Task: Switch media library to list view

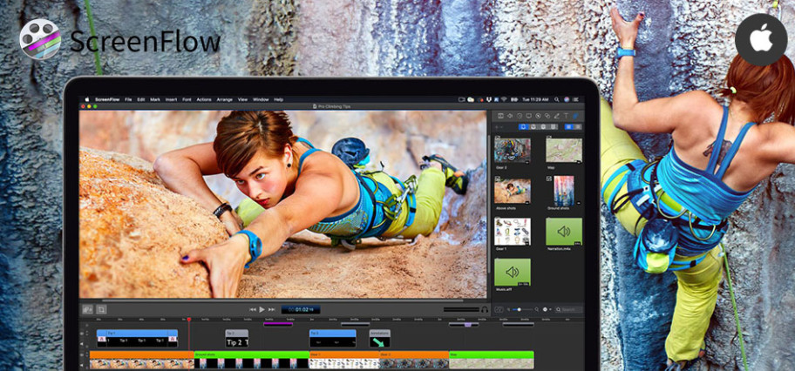Action: [x=577, y=127]
